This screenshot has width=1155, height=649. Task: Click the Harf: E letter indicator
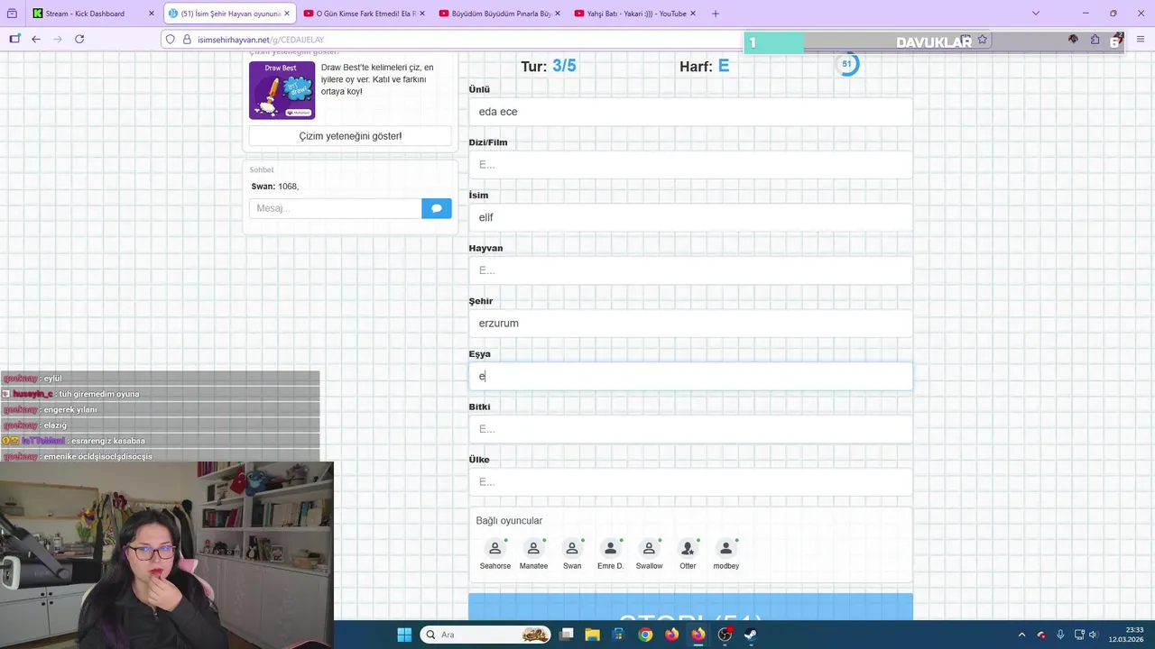point(705,66)
